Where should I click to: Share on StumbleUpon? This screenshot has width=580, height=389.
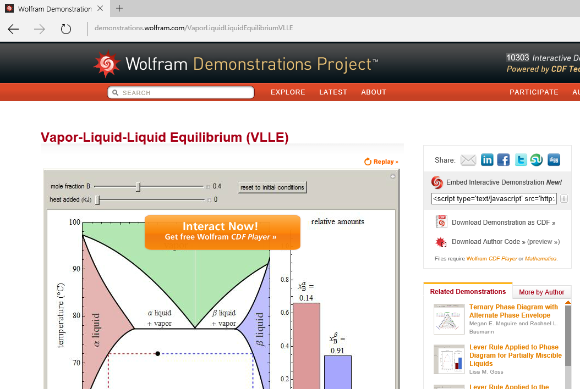[x=537, y=160]
